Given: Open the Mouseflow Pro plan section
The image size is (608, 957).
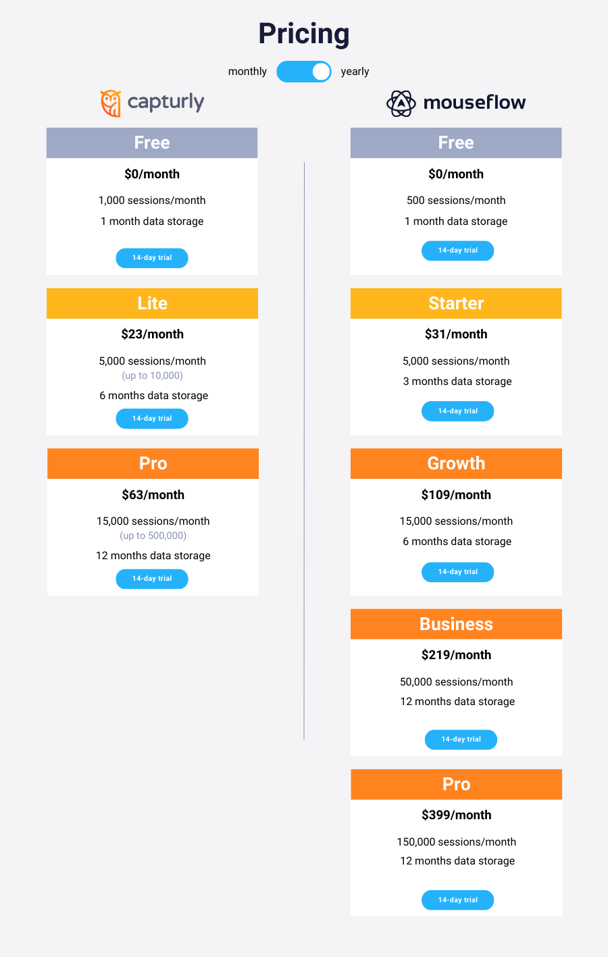Looking at the screenshot, I should click(x=456, y=784).
